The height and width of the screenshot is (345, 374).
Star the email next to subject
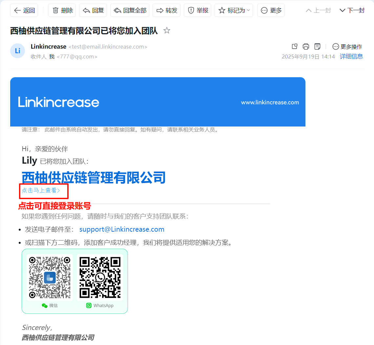[x=167, y=31]
